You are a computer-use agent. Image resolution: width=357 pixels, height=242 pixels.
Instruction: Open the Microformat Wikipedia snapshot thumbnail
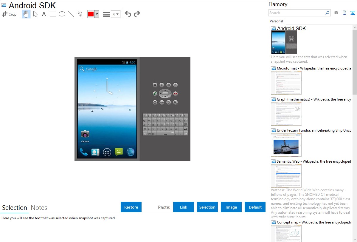click(286, 83)
